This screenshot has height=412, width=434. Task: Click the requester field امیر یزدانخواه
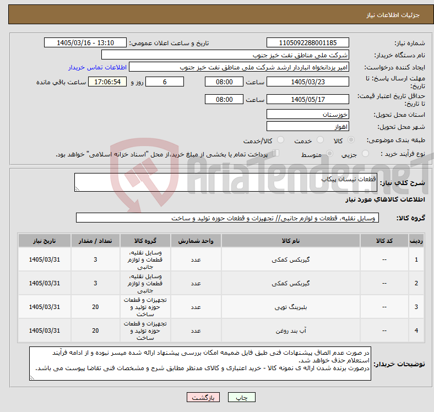(x=239, y=67)
